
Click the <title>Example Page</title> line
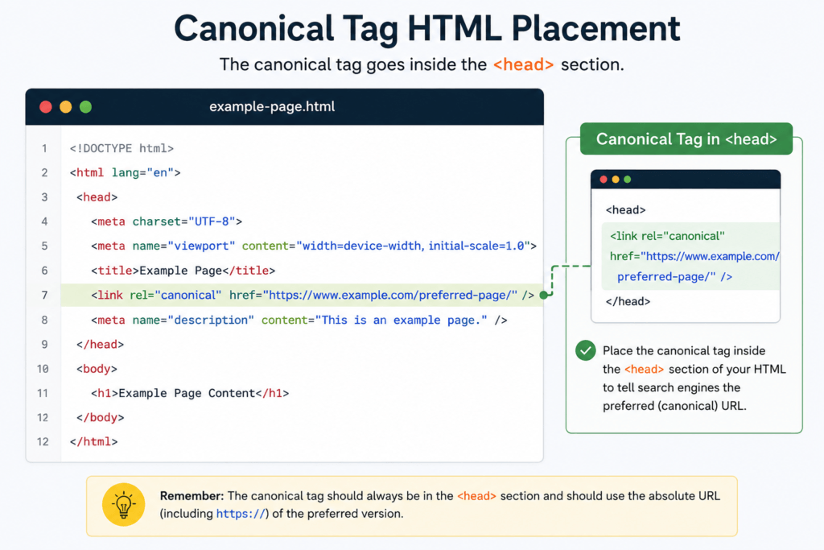tap(183, 271)
